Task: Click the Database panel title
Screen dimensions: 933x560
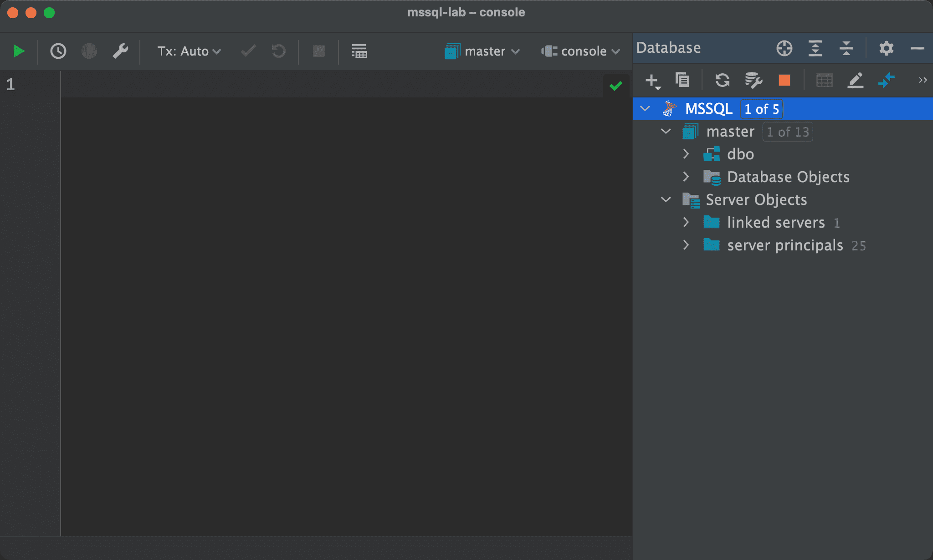Action: tap(668, 48)
